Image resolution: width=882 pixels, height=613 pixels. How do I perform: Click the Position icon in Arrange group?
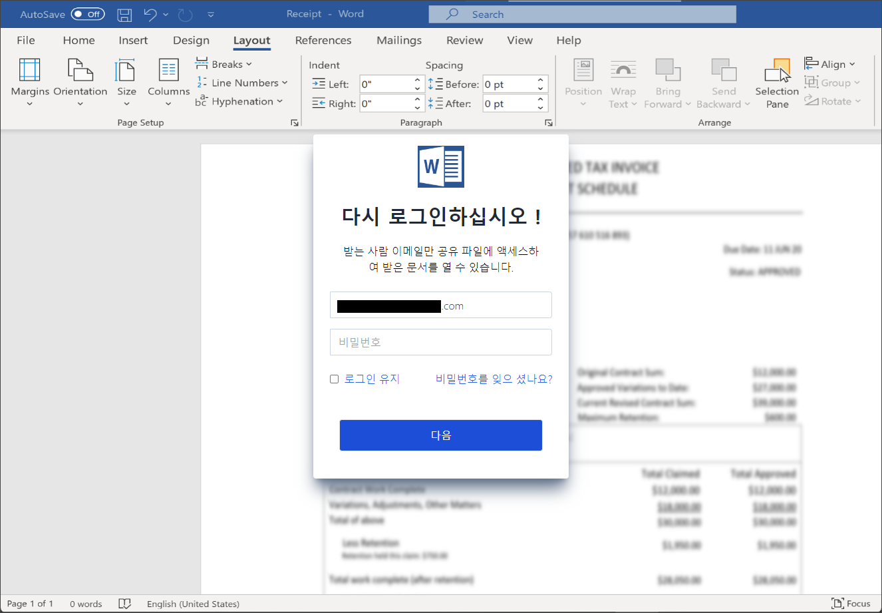[x=583, y=71]
